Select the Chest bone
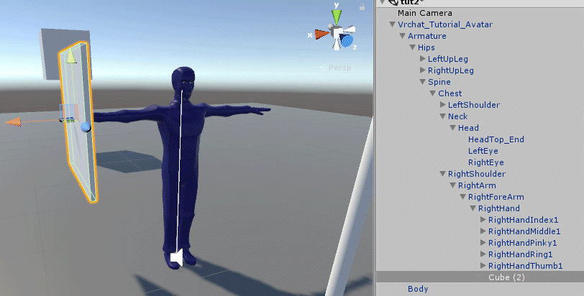The width and height of the screenshot is (584, 296). click(x=450, y=93)
